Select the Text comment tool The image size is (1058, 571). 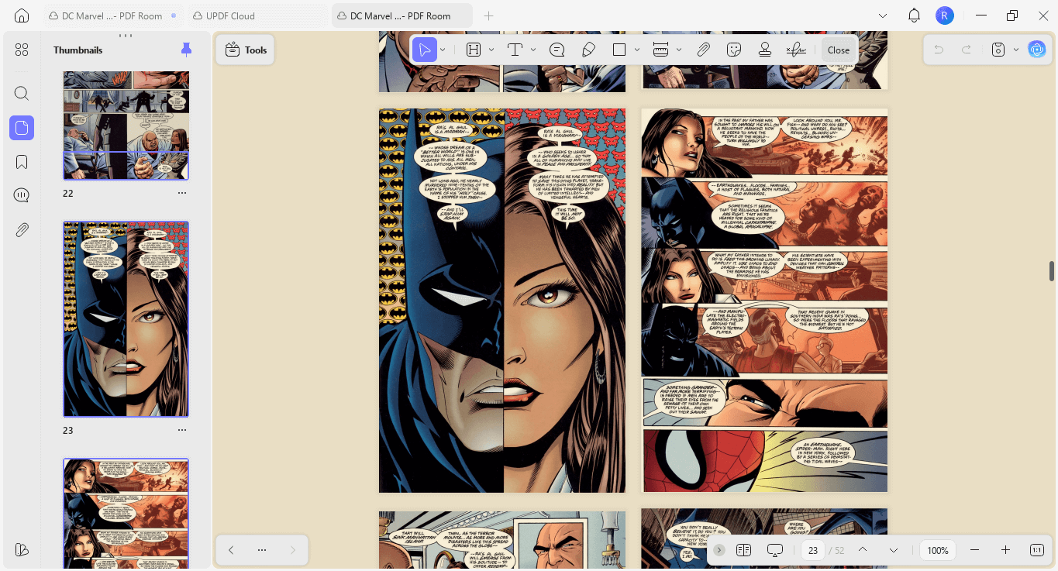[515, 50]
